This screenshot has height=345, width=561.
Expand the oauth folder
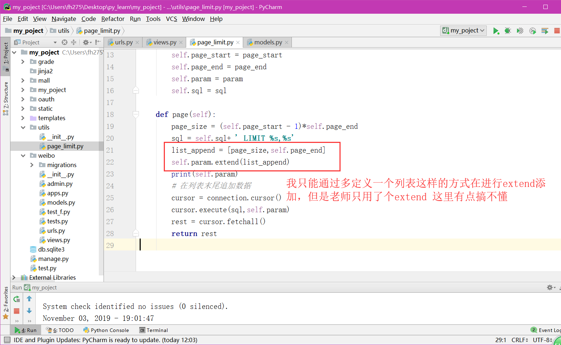pos(23,100)
